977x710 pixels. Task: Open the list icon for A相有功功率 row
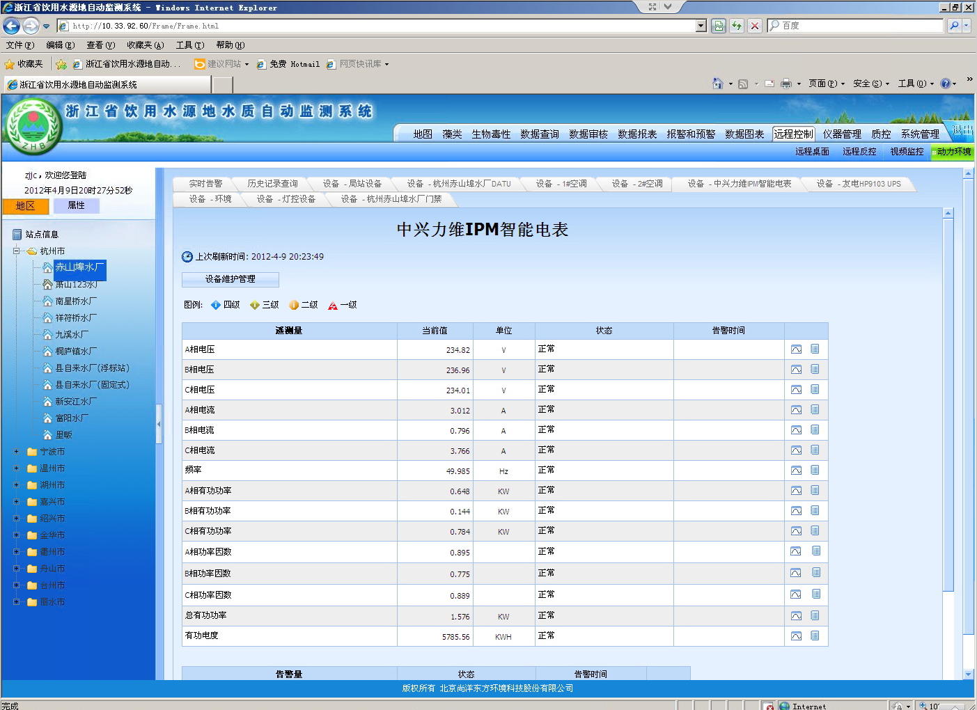coord(815,490)
